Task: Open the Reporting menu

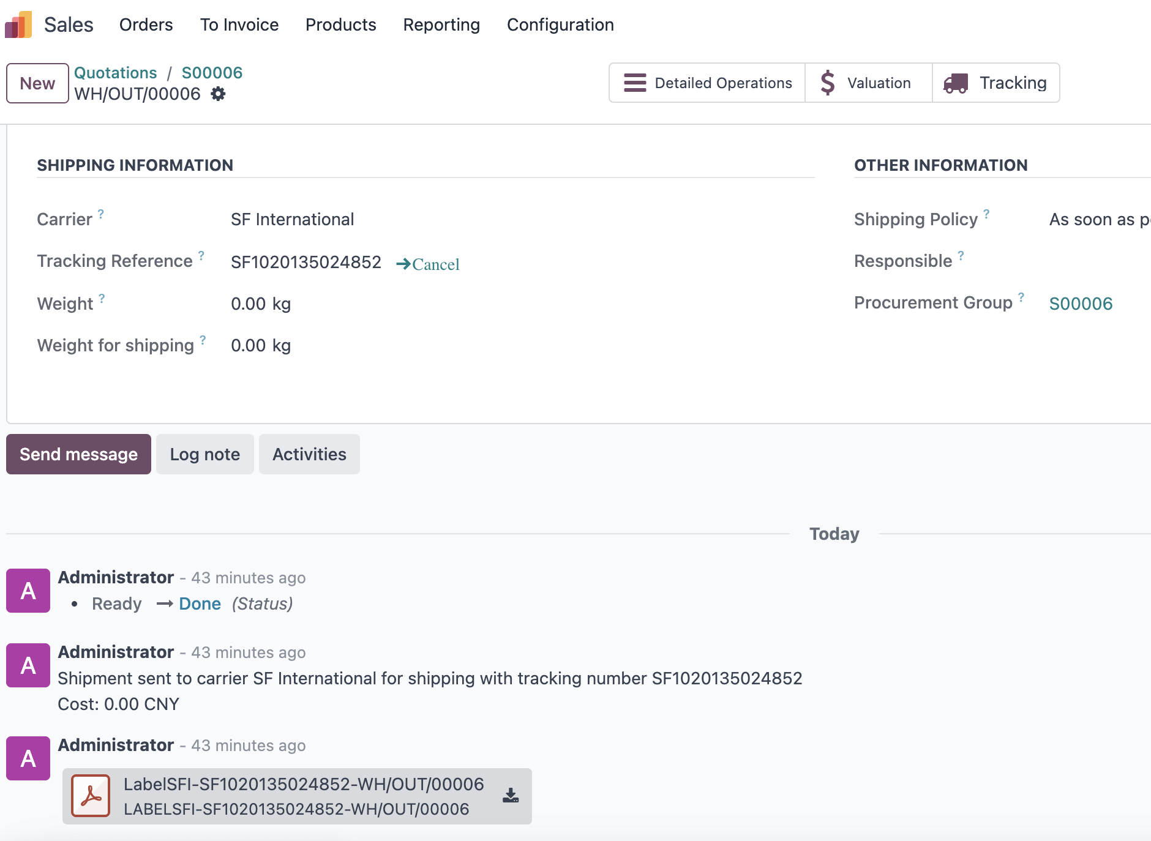Action: click(x=441, y=24)
